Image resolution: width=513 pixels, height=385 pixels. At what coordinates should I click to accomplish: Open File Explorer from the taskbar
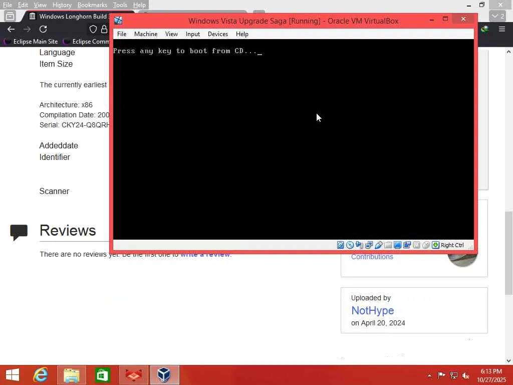point(72,375)
